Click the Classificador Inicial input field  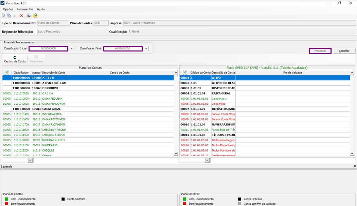[x=48, y=48]
